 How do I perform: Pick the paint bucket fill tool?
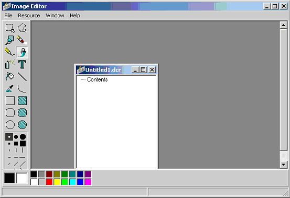click(10, 76)
